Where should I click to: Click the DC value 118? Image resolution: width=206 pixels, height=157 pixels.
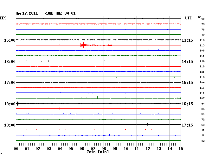[202, 66]
